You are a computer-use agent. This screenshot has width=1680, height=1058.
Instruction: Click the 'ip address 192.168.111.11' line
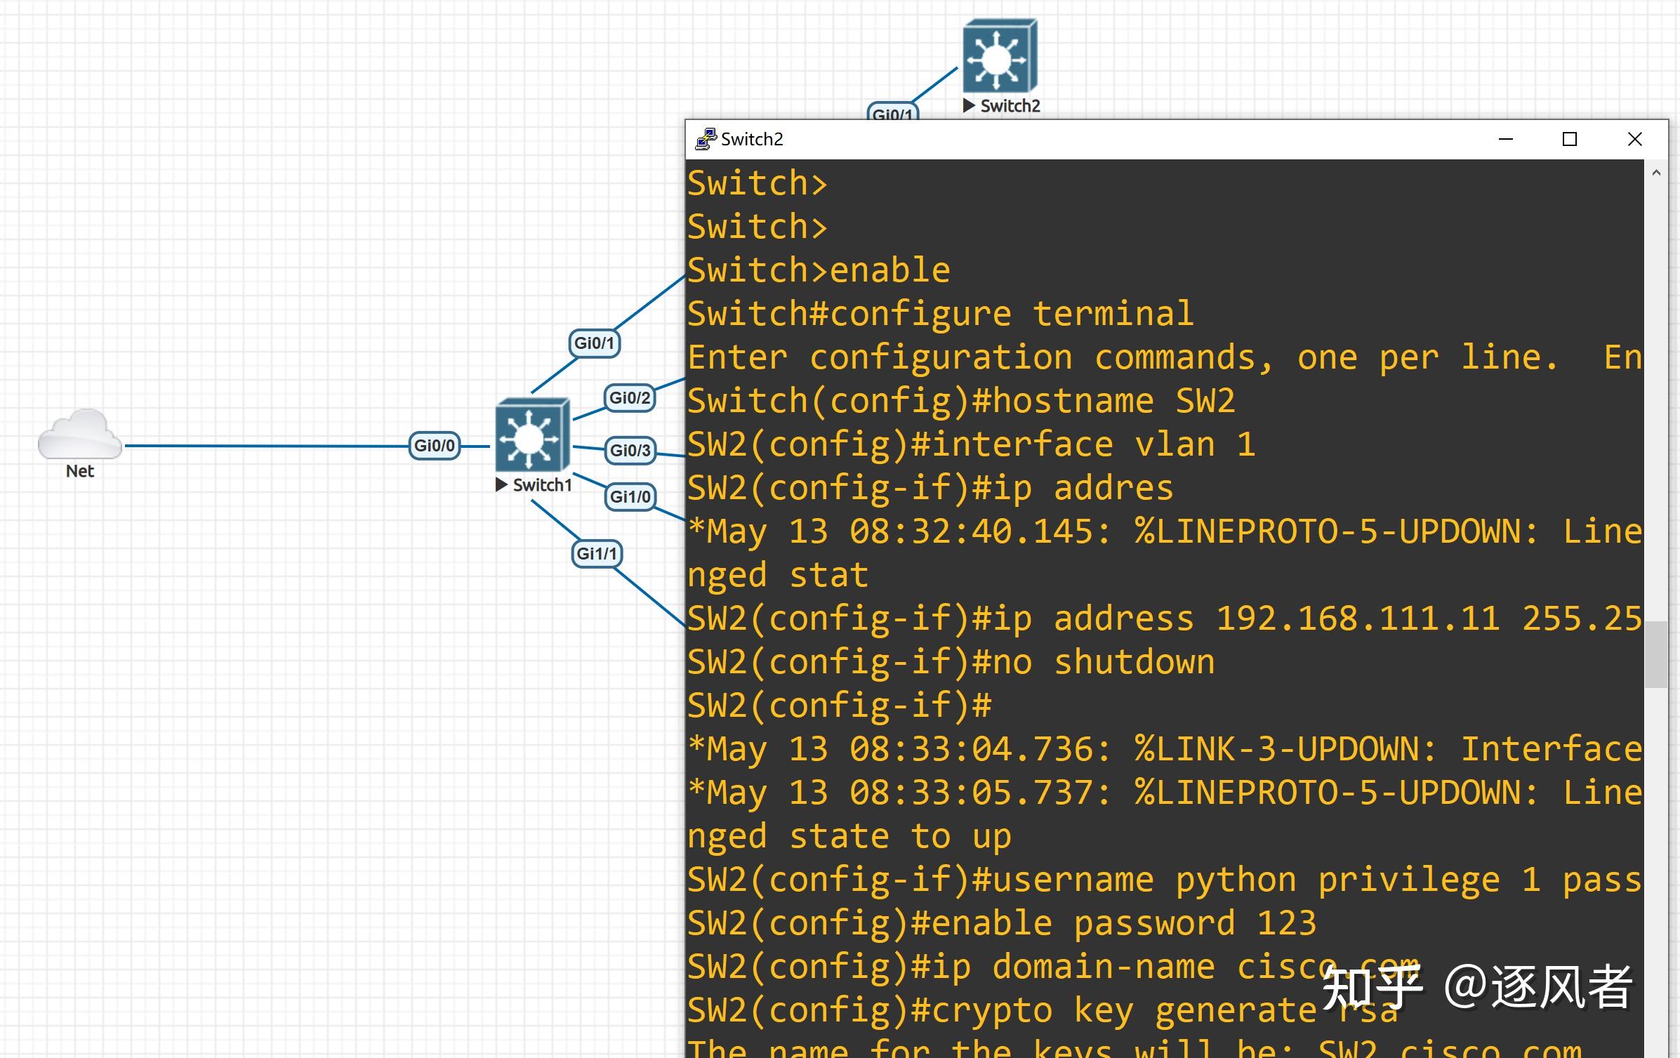click(x=1165, y=619)
